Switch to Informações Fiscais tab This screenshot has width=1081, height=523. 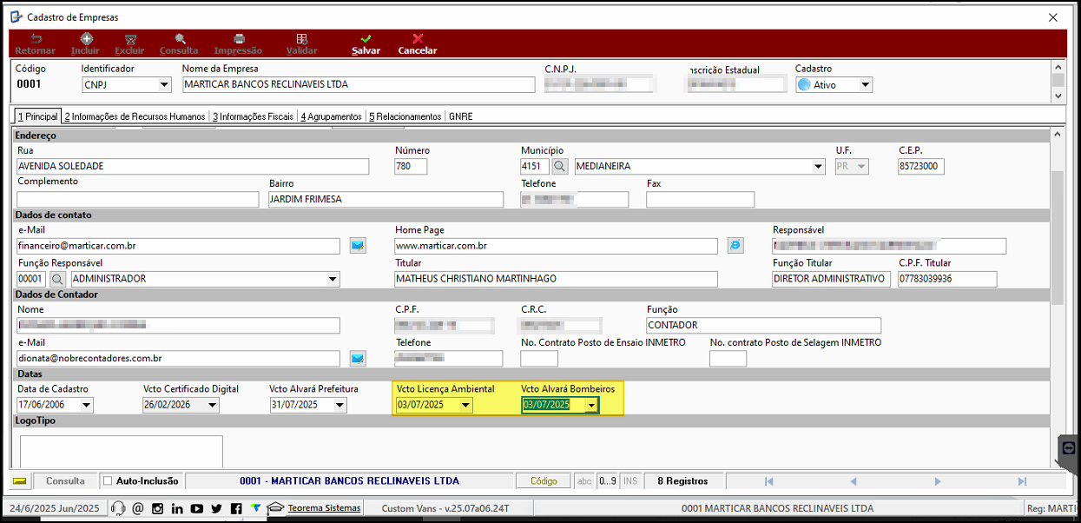pos(253,116)
